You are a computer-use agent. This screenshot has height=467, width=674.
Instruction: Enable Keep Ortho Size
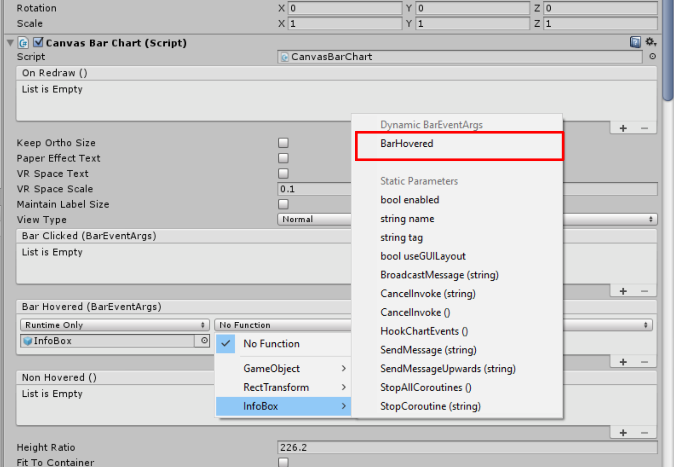[x=283, y=143]
